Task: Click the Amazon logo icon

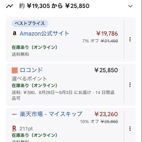Action: click(14, 34)
